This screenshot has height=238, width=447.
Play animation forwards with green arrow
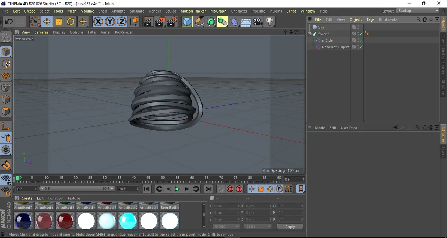(177, 189)
